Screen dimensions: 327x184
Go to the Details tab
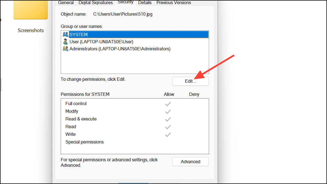click(145, 3)
